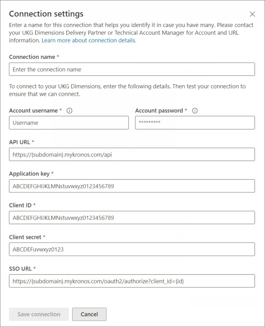
Task: Click the Application key label
Action: pos(29,174)
